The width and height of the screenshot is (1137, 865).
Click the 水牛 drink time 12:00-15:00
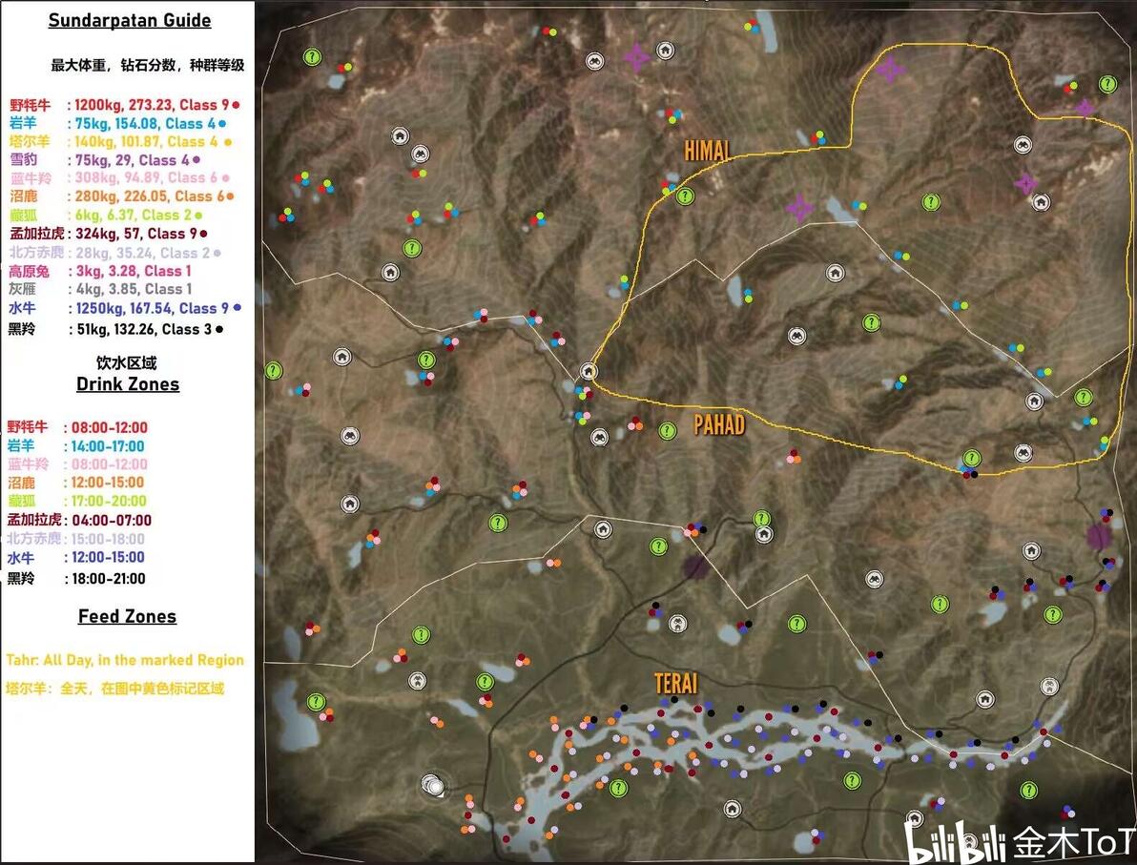(108, 558)
